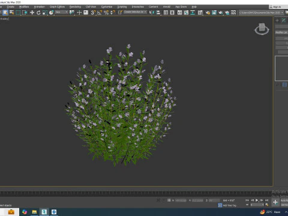The height and width of the screenshot is (216, 288).
Task: Open the Schematic View
Action: [x=193, y=13]
